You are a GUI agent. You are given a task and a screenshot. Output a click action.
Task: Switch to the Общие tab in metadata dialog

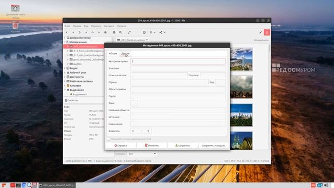pyautogui.click(x=113, y=53)
